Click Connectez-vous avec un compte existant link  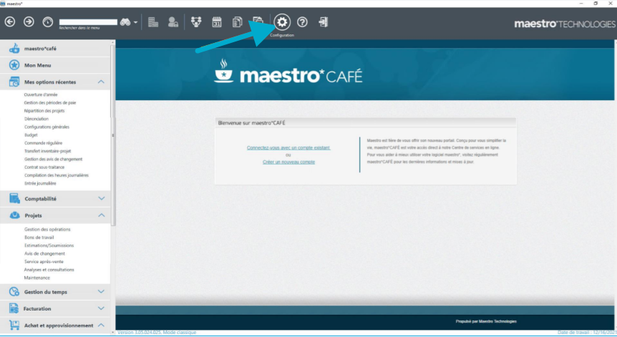[x=288, y=147]
